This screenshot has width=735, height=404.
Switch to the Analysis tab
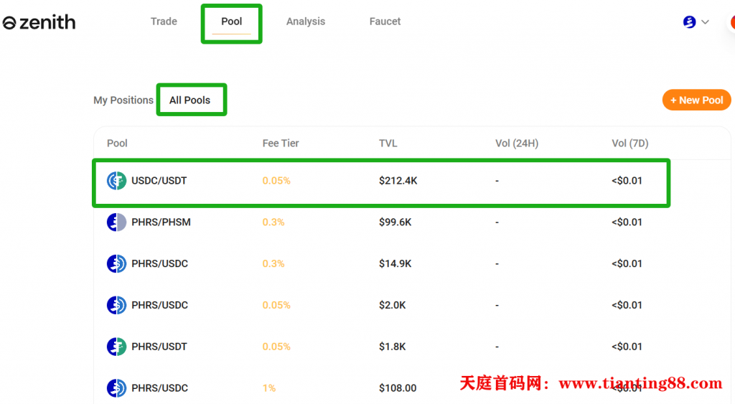(306, 22)
